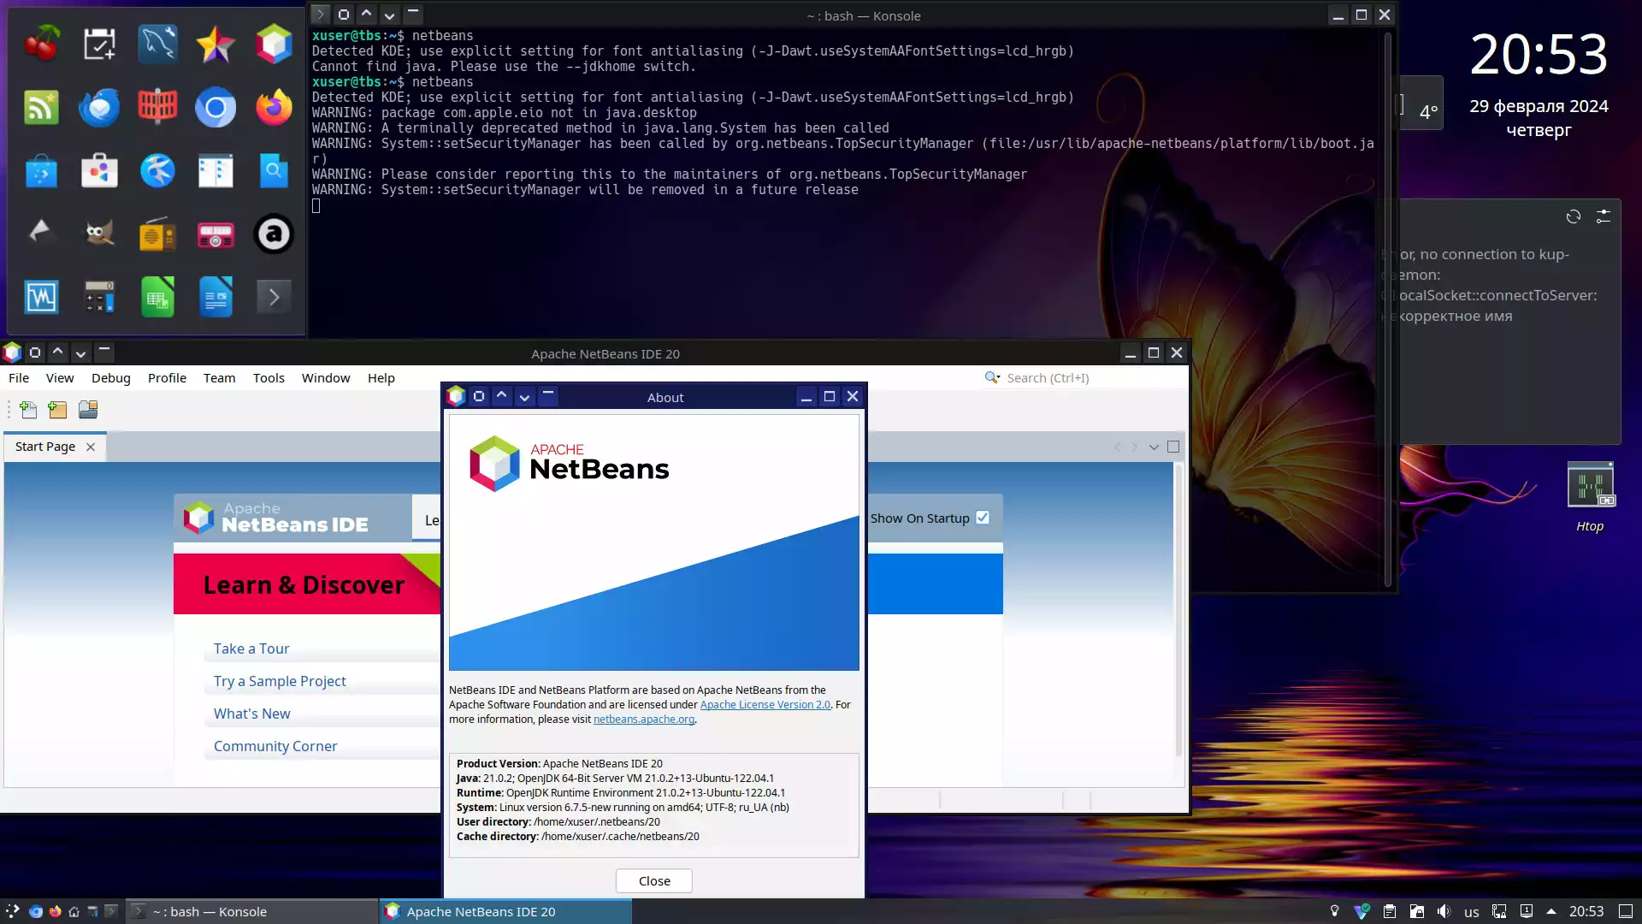Click the New File toolbar icon
This screenshot has height=924, width=1642.
click(x=28, y=410)
